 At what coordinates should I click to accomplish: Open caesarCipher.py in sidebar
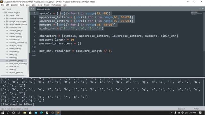[16, 36]
